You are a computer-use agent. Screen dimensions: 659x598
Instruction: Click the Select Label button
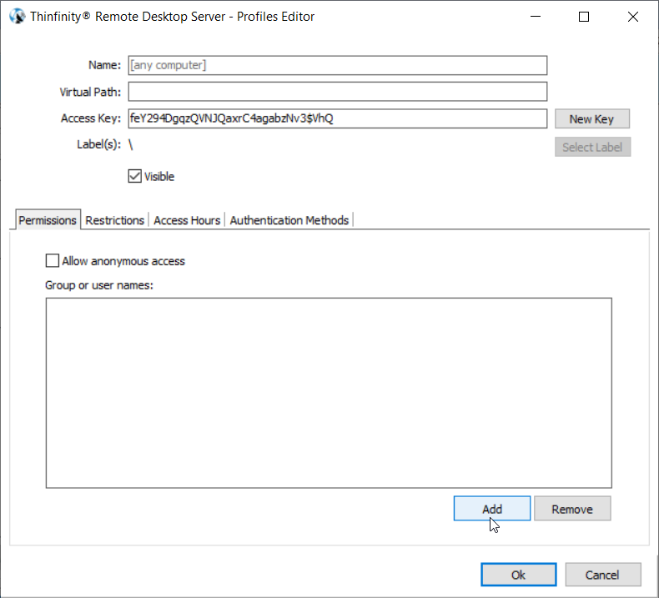click(x=592, y=147)
